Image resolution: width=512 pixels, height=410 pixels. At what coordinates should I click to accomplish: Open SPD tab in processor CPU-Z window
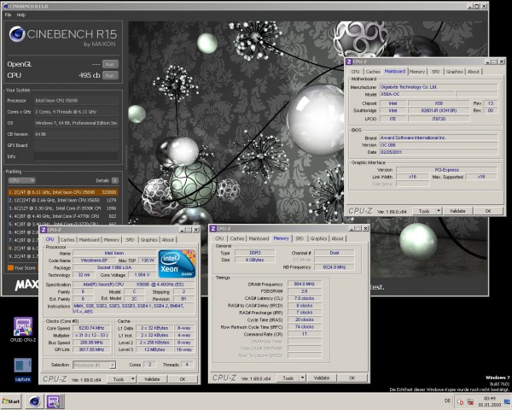click(x=130, y=240)
